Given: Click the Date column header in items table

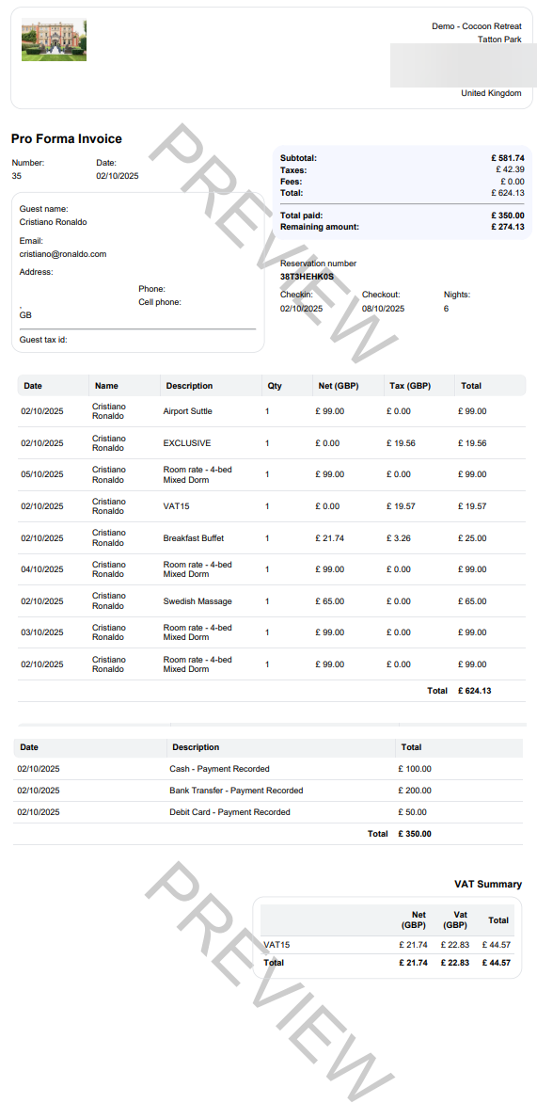Looking at the screenshot, I should click(32, 386).
